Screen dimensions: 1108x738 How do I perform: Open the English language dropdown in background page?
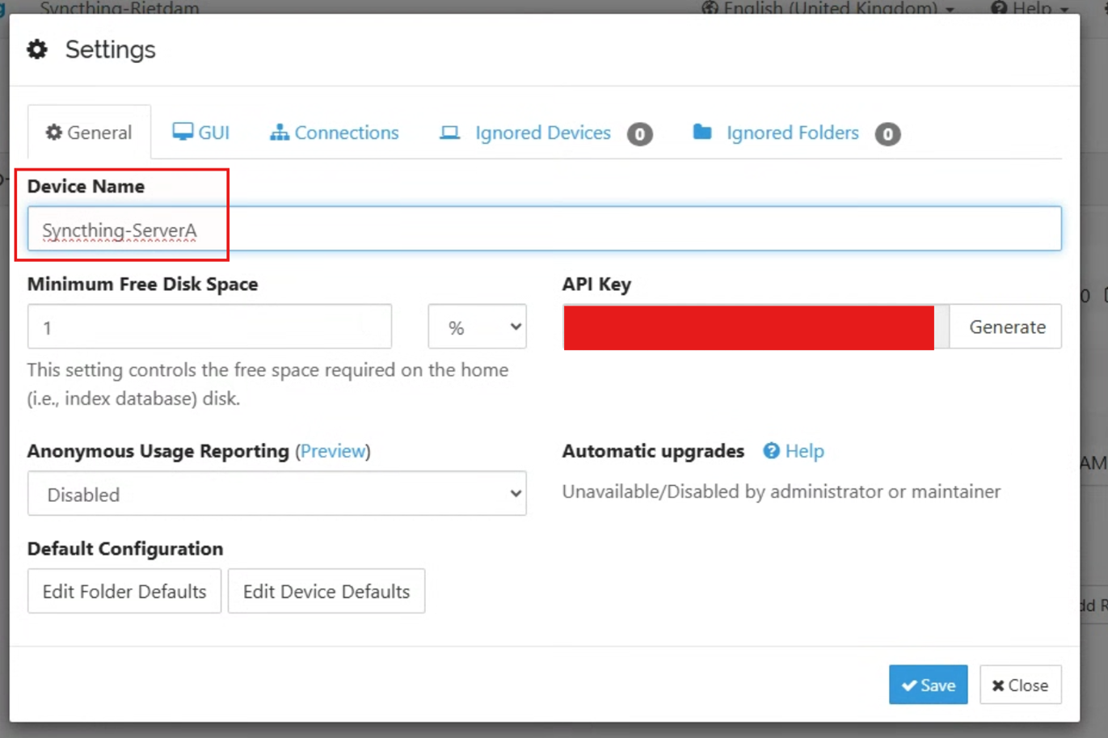coord(828,8)
